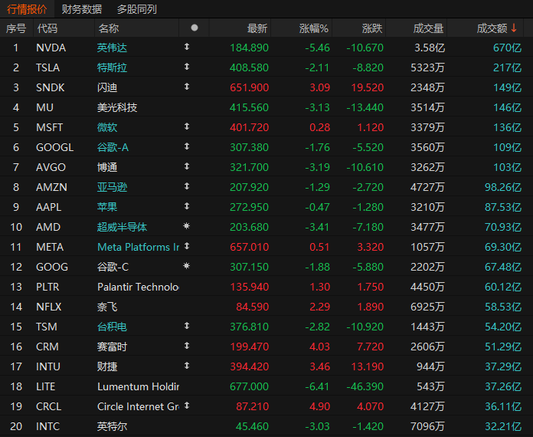Click the INTC ticker code
This screenshot has width=533, height=437.
(x=48, y=426)
